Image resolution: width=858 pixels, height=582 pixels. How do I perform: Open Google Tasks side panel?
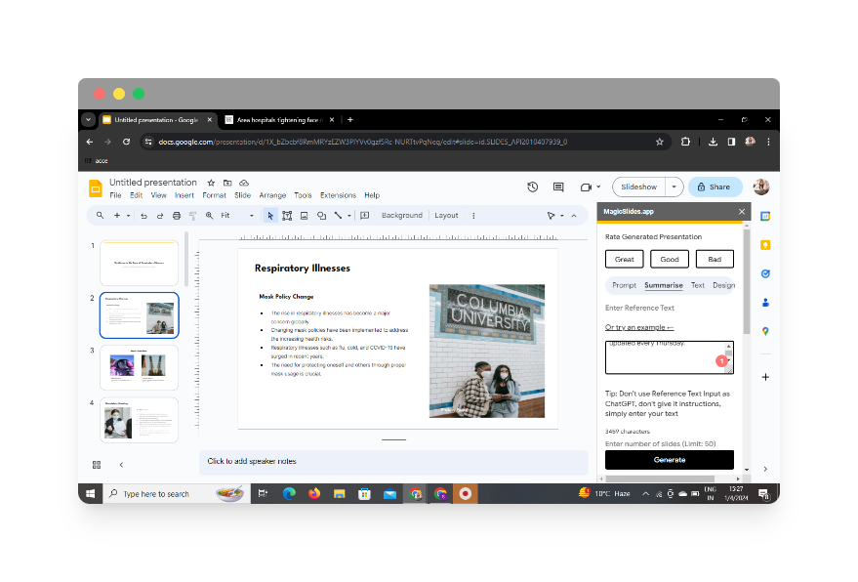click(x=765, y=273)
